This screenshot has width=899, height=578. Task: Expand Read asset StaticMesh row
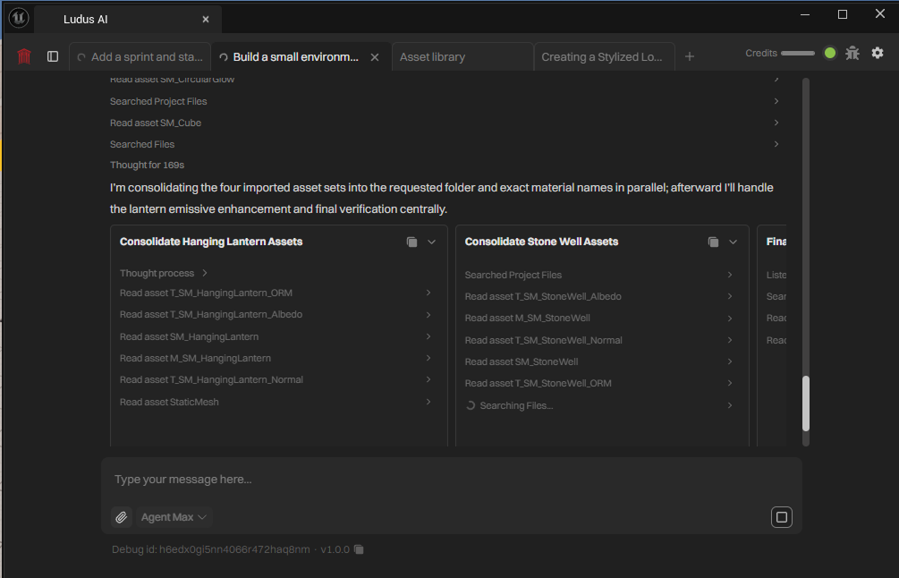(x=276, y=402)
